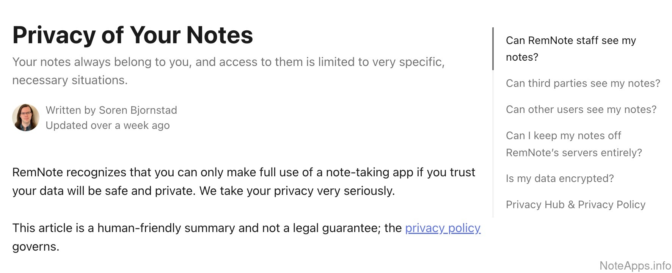Click the "Updated over a week ago" text
This screenshot has width=672, height=273.
(x=107, y=126)
